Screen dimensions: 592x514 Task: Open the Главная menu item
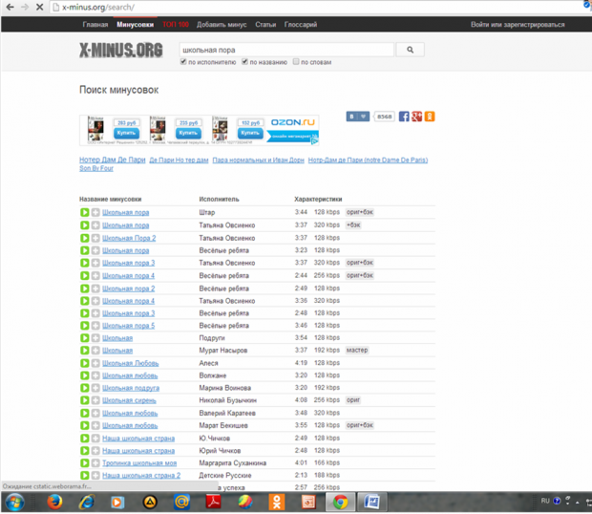[x=95, y=25]
